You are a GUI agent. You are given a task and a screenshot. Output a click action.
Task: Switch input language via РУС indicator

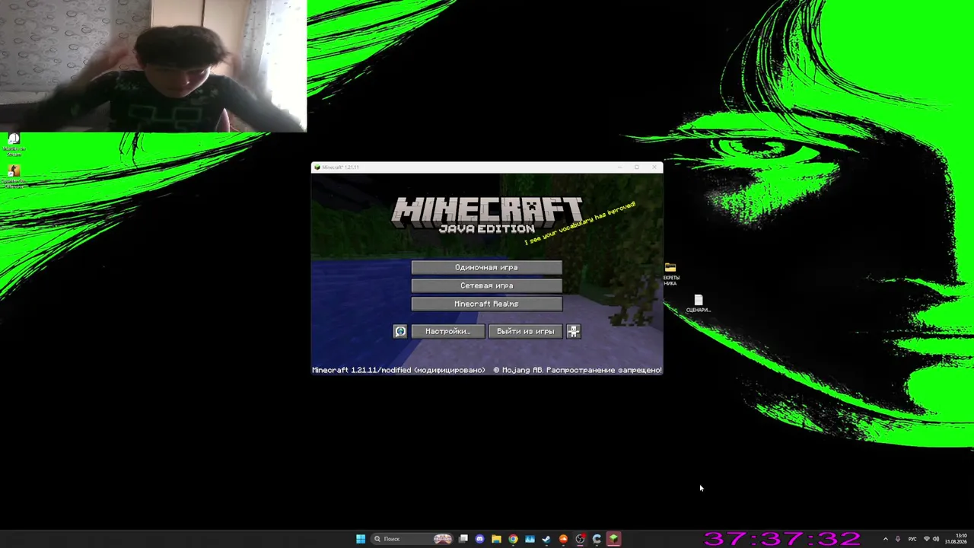912,539
